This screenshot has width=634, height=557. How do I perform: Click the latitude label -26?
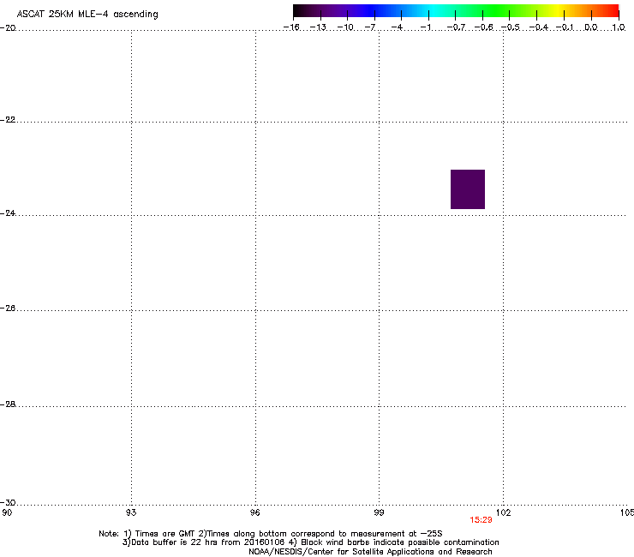point(8,308)
